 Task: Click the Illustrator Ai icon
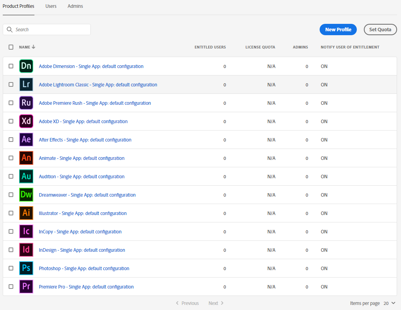[x=26, y=213]
